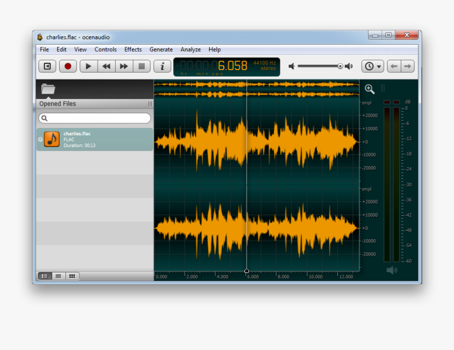Start recording with the red Record button
The width and height of the screenshot is (454, 350).
pos(68,66)
